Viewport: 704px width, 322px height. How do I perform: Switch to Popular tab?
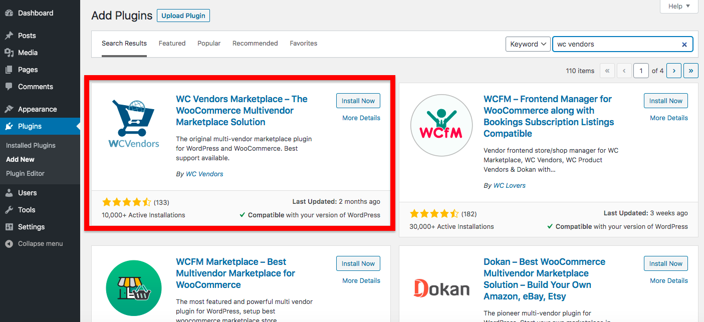[x=209, y=44]
